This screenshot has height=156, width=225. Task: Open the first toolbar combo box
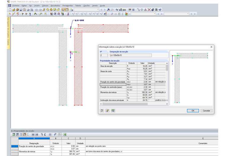86,9
